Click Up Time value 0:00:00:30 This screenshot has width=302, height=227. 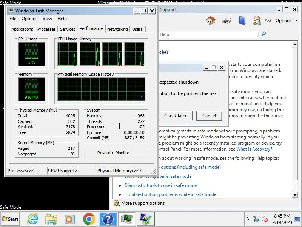(134, 132)
